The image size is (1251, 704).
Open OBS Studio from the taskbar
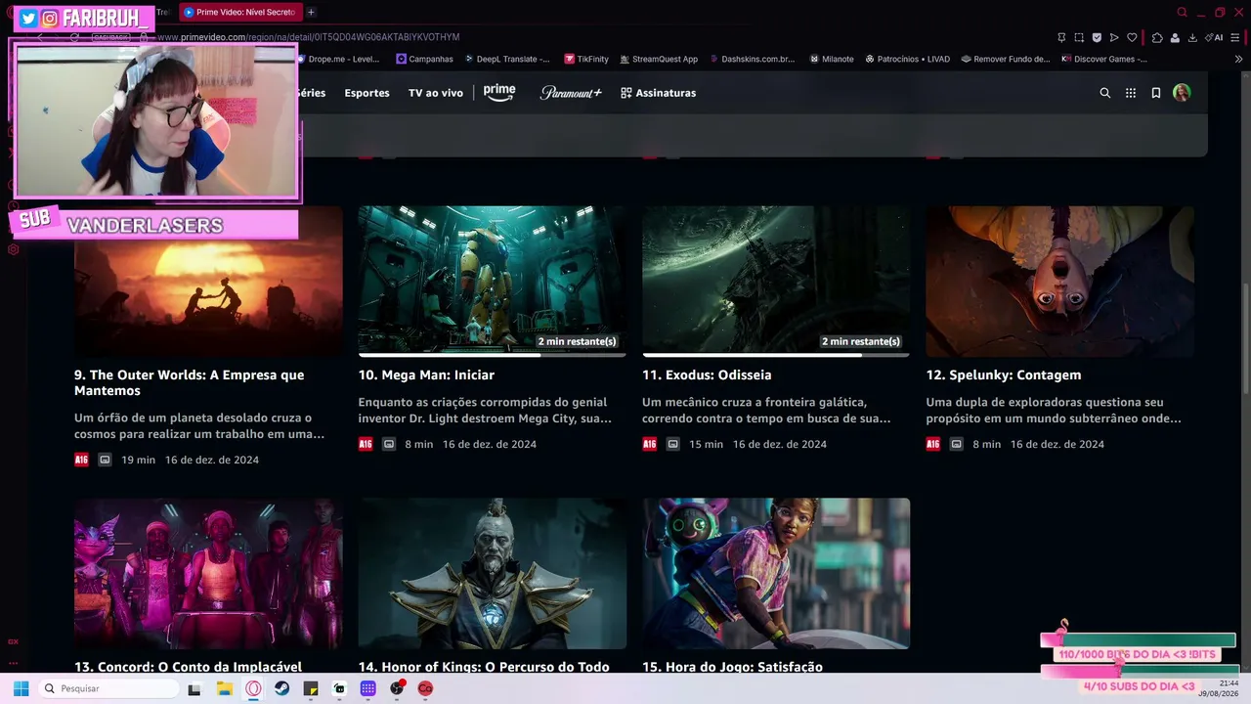[x=397, y=688]
